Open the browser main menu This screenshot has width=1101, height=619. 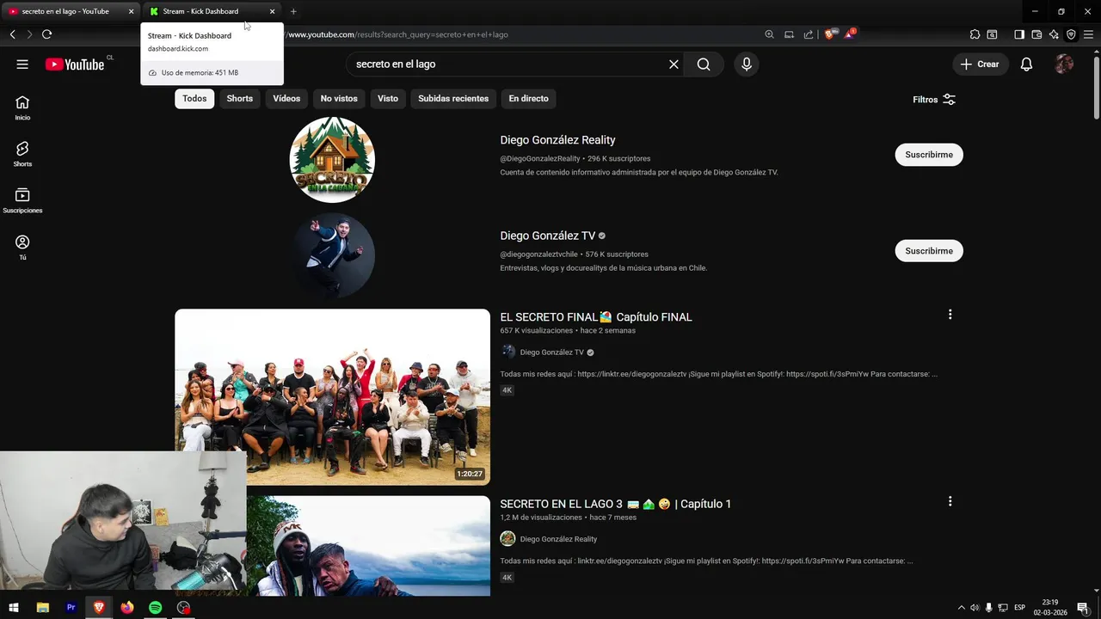pyautogui.click(x=1088, y=34)
